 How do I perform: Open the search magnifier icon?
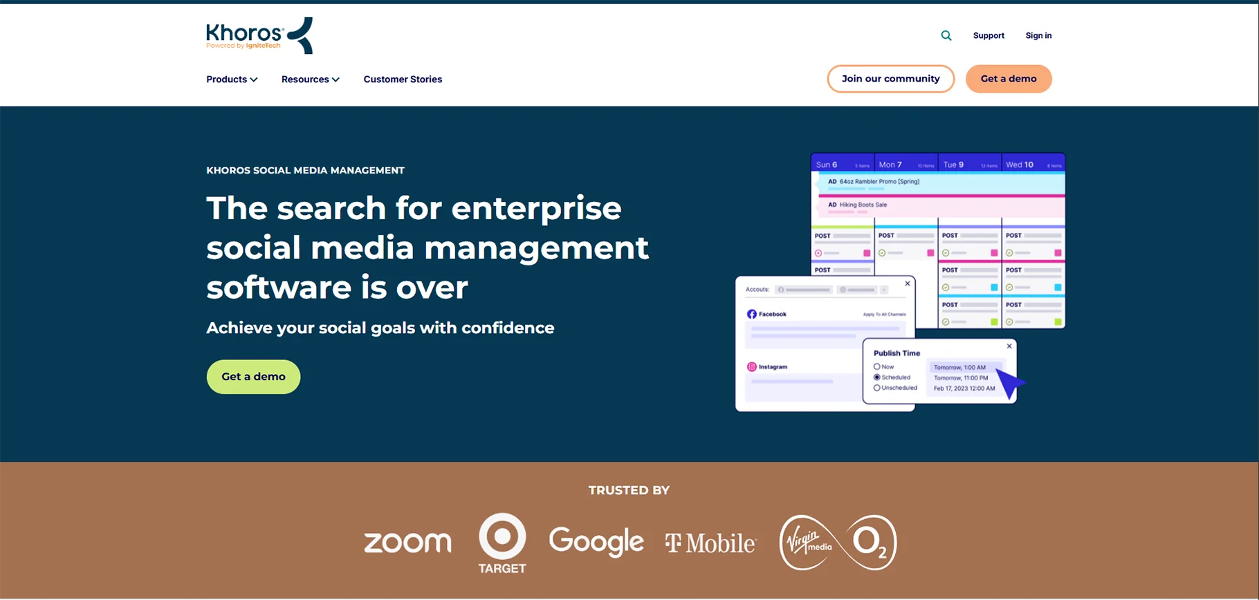946,36
